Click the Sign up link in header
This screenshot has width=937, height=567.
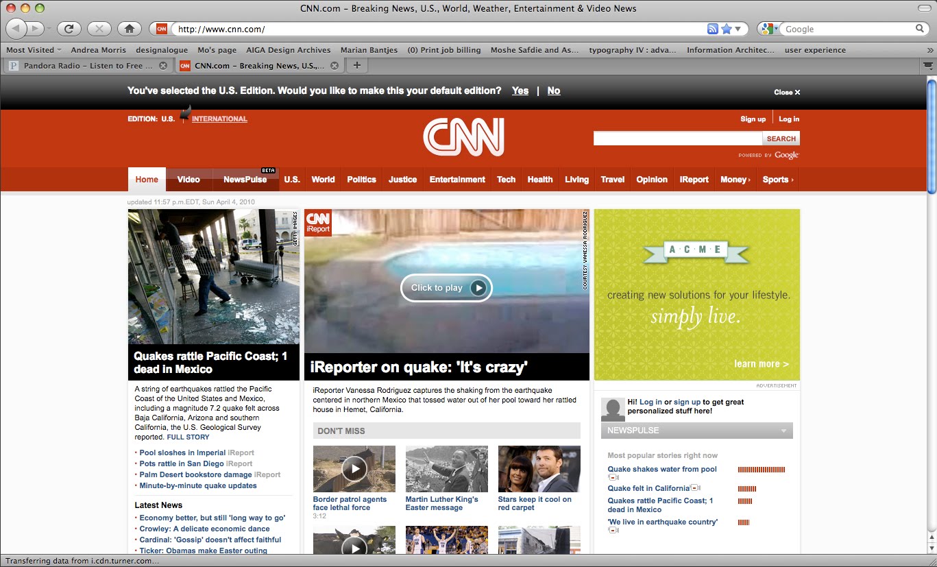753,119
